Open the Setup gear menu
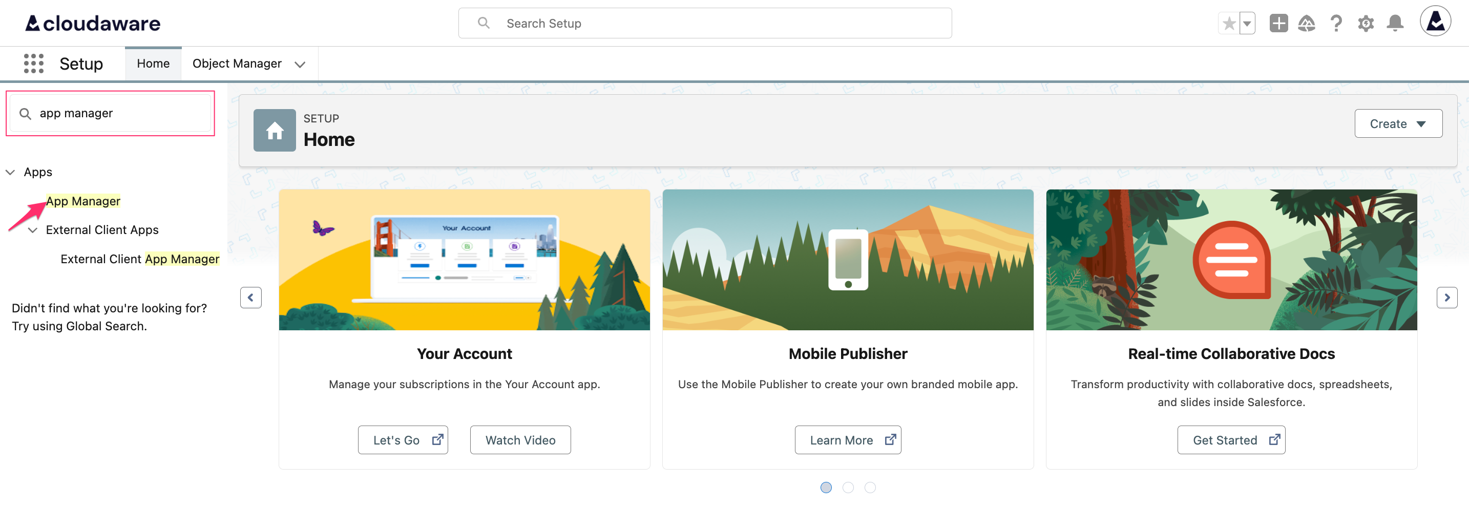Screen dimensions: 1469x508 click(x=1365, y=24)
